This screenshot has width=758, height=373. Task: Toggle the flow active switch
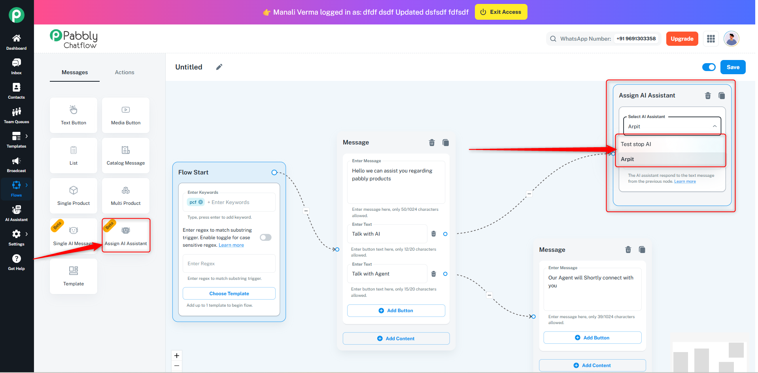click(x=709, y=67)
